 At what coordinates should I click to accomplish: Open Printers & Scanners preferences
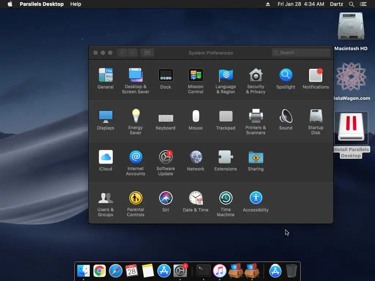(256, 121)
